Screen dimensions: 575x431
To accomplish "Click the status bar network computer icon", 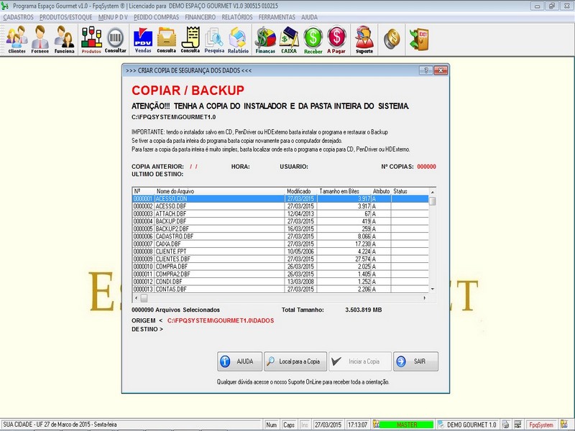I will pos(517,425).
